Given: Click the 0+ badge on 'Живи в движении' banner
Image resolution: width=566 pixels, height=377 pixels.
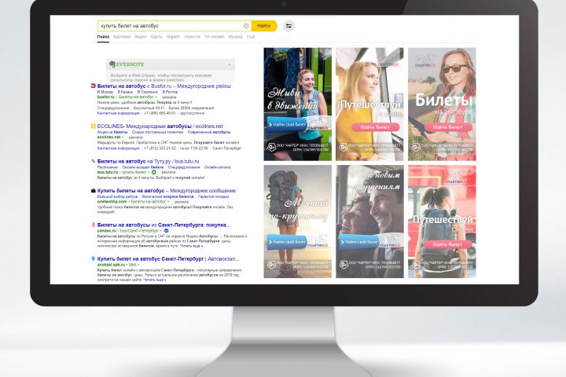Looking at the screenshot, I should [271, 147].
